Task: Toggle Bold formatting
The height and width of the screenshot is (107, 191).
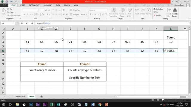Action: click(x=24, y=15)
